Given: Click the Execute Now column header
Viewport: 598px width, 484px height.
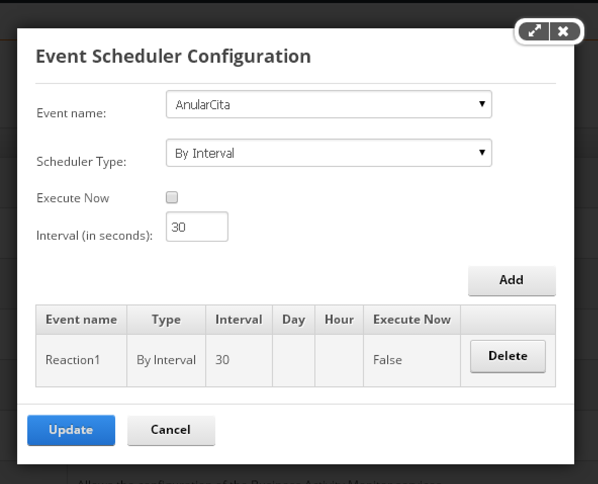Looking at the screenshot, I should pos(412,320).
